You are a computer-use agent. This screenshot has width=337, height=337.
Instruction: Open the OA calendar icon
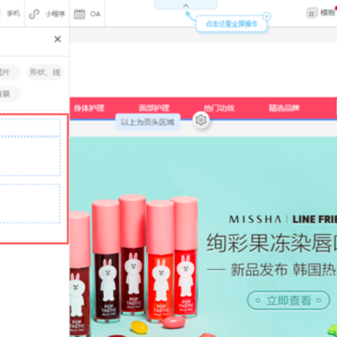point(79,13)
